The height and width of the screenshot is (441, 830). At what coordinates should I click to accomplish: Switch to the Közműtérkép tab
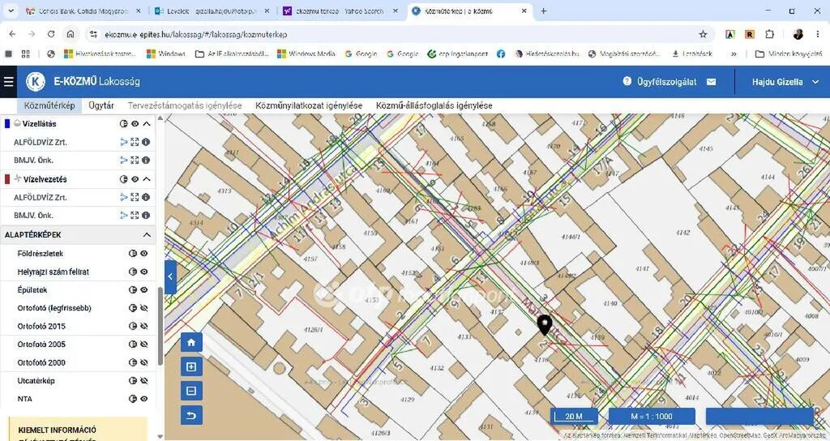click(x=49, y=105)
